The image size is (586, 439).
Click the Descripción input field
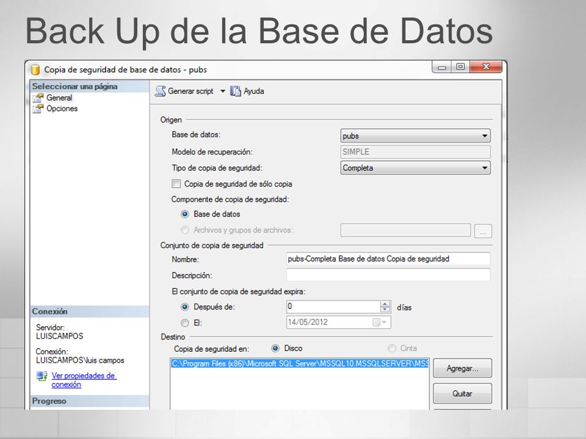click(388, 275)
